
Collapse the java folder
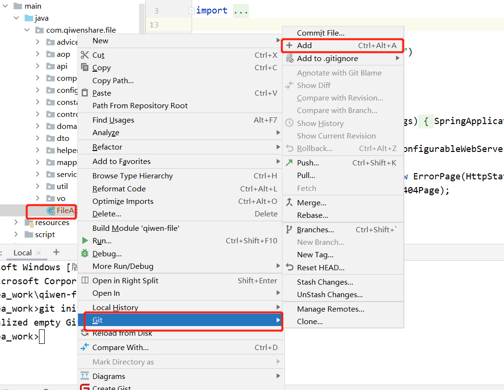click(x=16, y=18)
